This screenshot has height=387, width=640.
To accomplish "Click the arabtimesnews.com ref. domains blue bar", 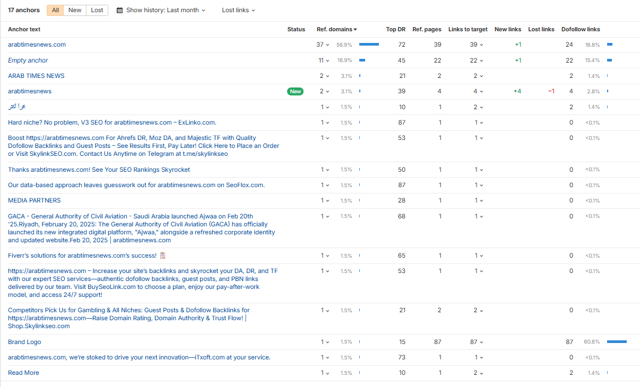I will 369,45.
